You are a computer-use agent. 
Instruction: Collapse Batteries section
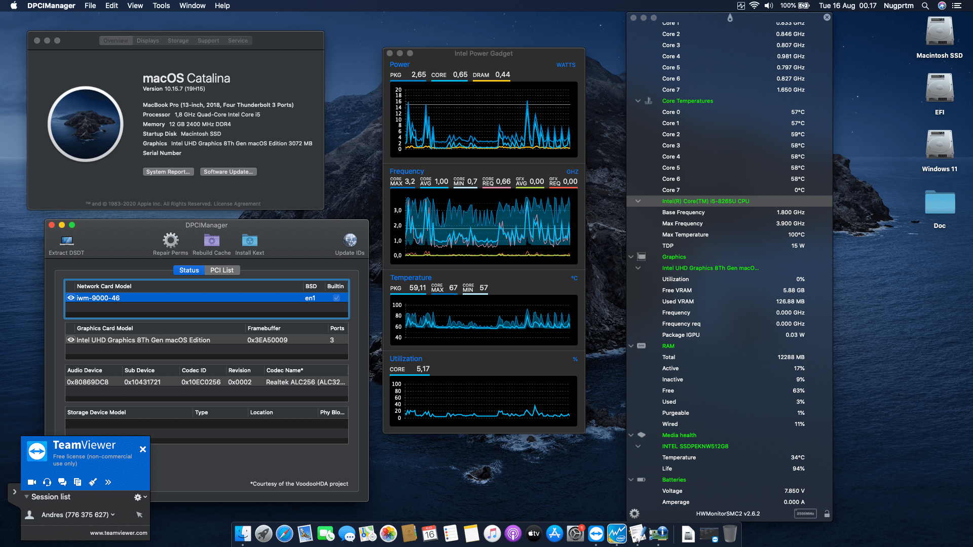pyautogui.click(x=631, y=480)
